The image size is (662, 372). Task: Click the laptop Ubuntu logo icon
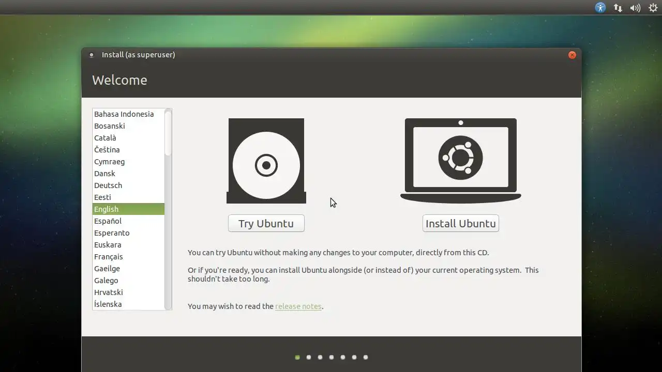(x=460, y=161)
